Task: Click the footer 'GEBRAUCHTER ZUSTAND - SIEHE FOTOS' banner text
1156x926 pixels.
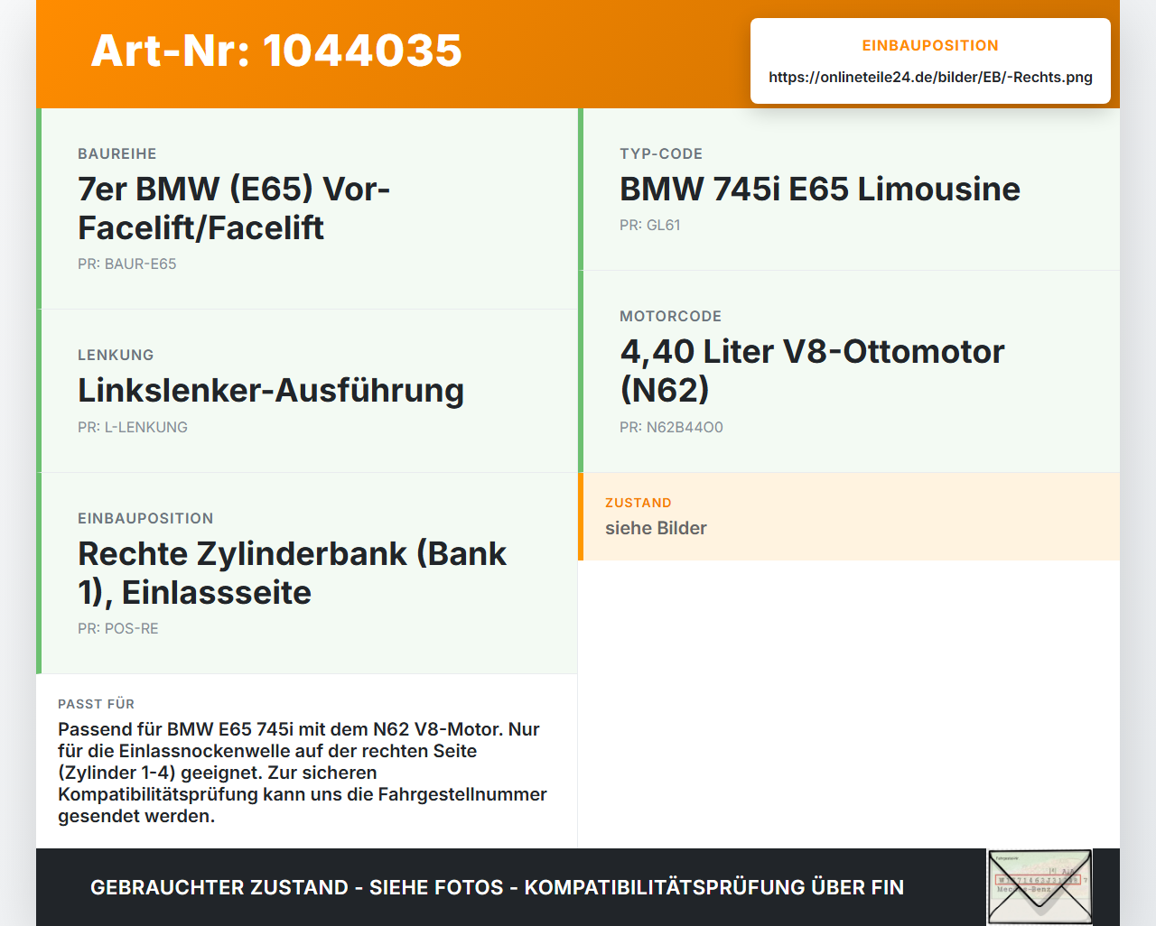Action: 497,888
